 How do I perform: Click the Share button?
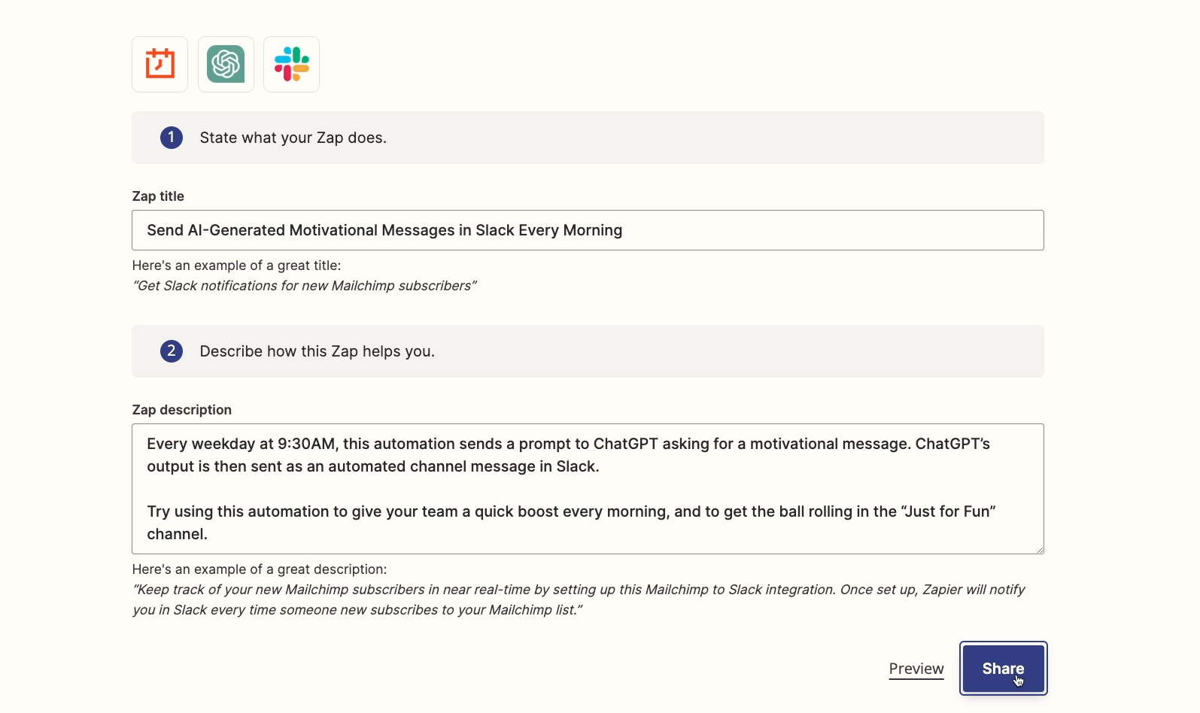[x=1004, y=669]
